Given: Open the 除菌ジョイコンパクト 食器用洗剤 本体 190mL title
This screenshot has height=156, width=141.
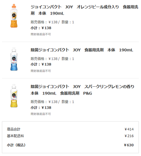Looking at the screenshot, I should [82, 50].
